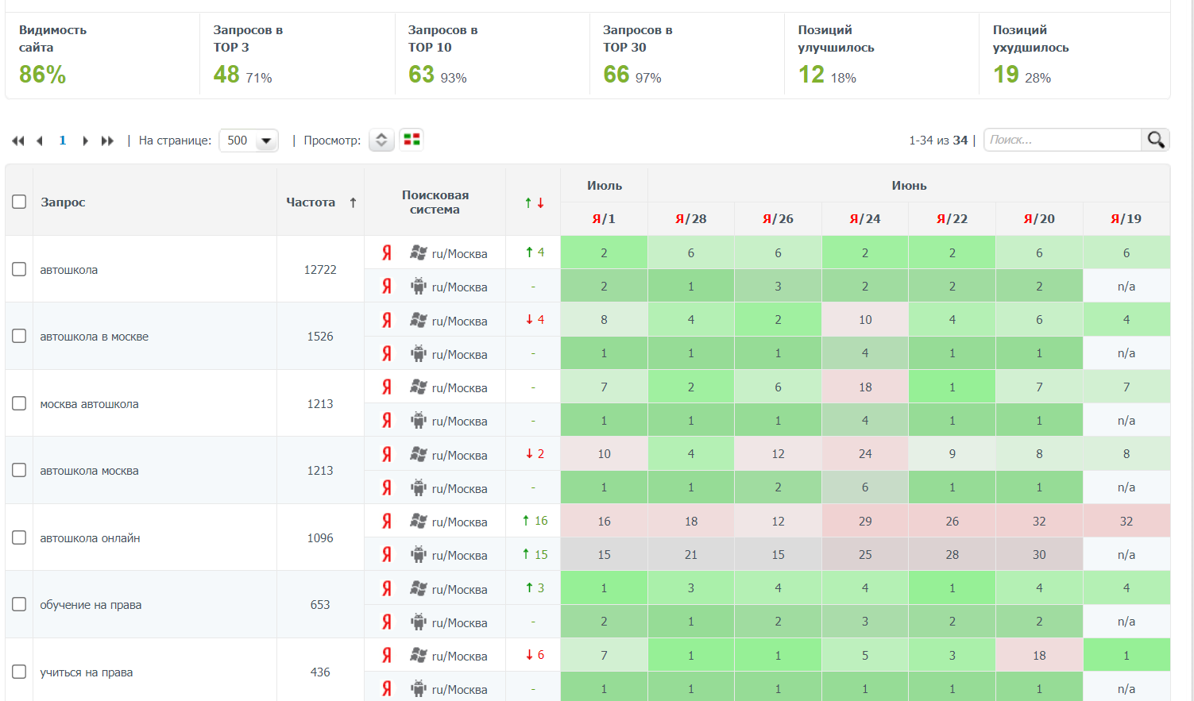The width and height of the screenshot is (1194, 701).
Task: Check the автошкола query checkbox
Action: tap(19, 269)
